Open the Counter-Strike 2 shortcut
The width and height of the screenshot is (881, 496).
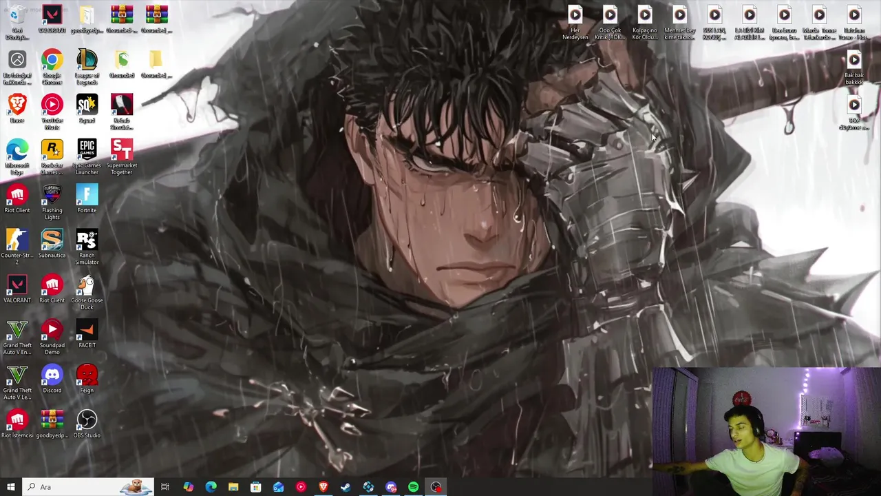tap(17, 247)
